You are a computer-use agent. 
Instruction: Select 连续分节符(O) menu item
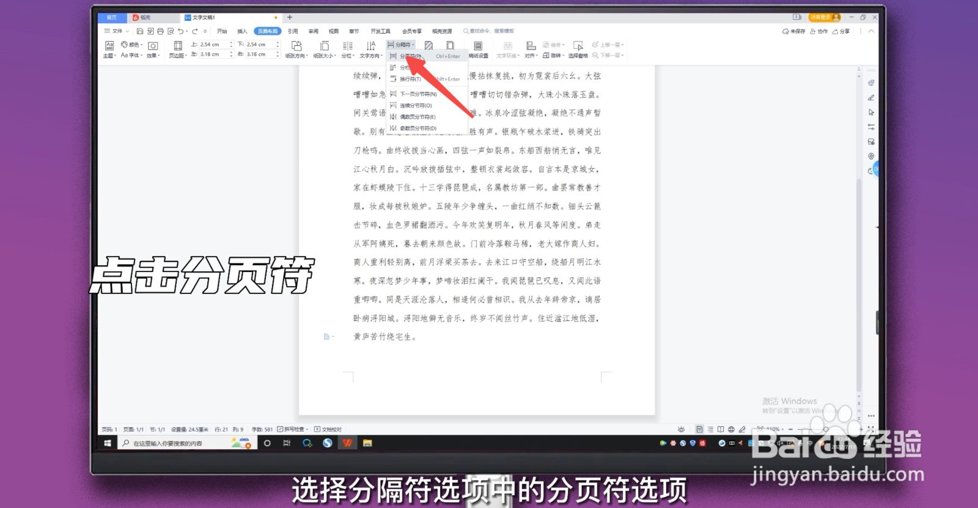pos(427,106)
